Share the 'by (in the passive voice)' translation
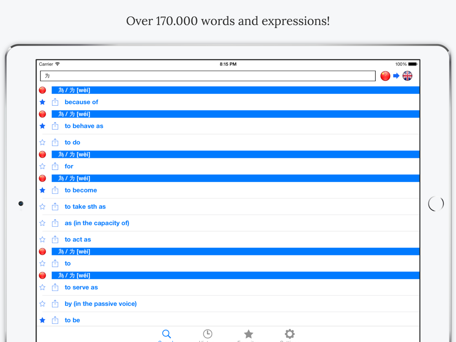The height and width of the screenshot is (342, 456). tap(55, 303)
